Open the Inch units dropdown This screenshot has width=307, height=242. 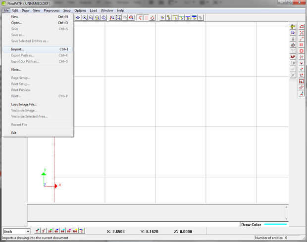pyautogui.click(x=28, y=232)
